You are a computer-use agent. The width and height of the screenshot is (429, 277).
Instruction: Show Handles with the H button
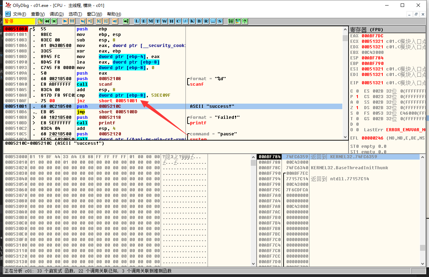[x=171, y=21]
